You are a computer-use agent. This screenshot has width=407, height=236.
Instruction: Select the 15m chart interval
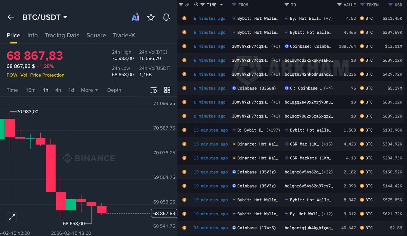coord(31,90)
